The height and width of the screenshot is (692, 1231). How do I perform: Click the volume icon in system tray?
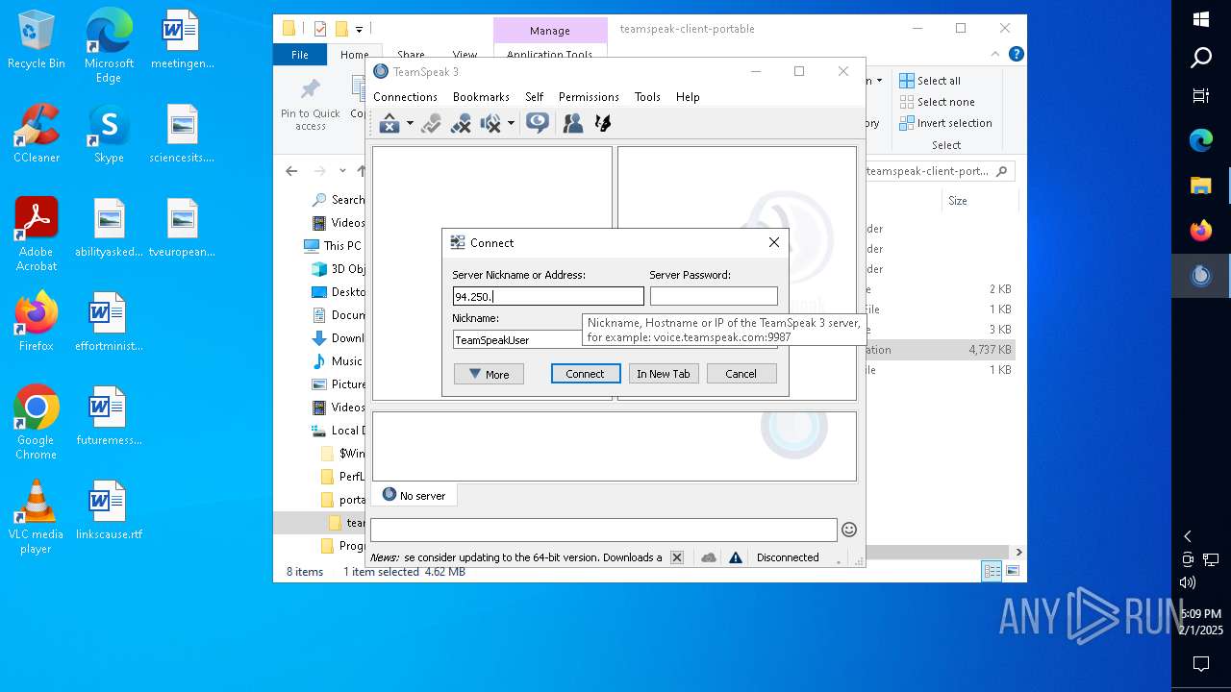coord(1188,581)
